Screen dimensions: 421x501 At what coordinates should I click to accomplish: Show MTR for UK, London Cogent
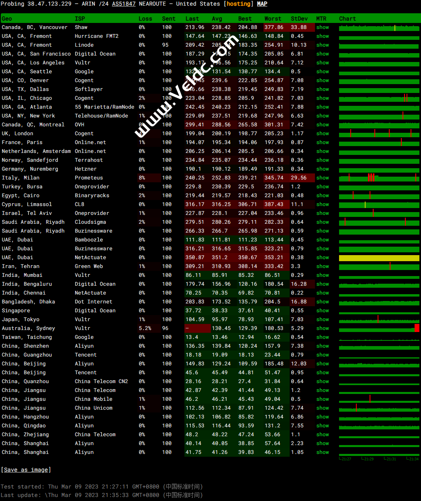click(x=322, y=134)
